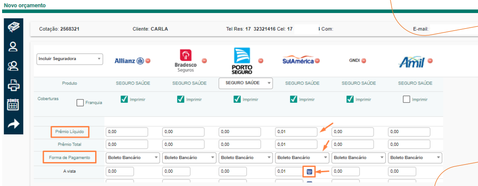The height and width of the screenshot is (186, 478).
Task: Check Imprimir under Amil
Action: [x=406, y=99]
